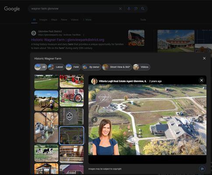
Task: Open the search Tools options
Action: click(143, 20)
